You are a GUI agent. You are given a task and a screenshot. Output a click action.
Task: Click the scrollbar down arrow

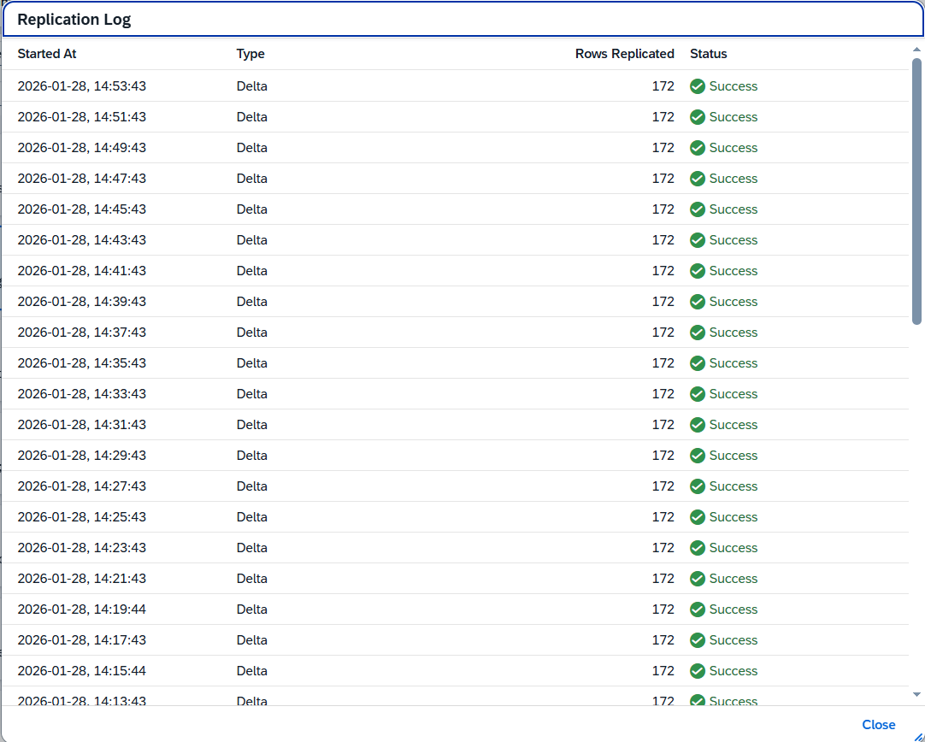pyautogui.click(x=916, y=695)
